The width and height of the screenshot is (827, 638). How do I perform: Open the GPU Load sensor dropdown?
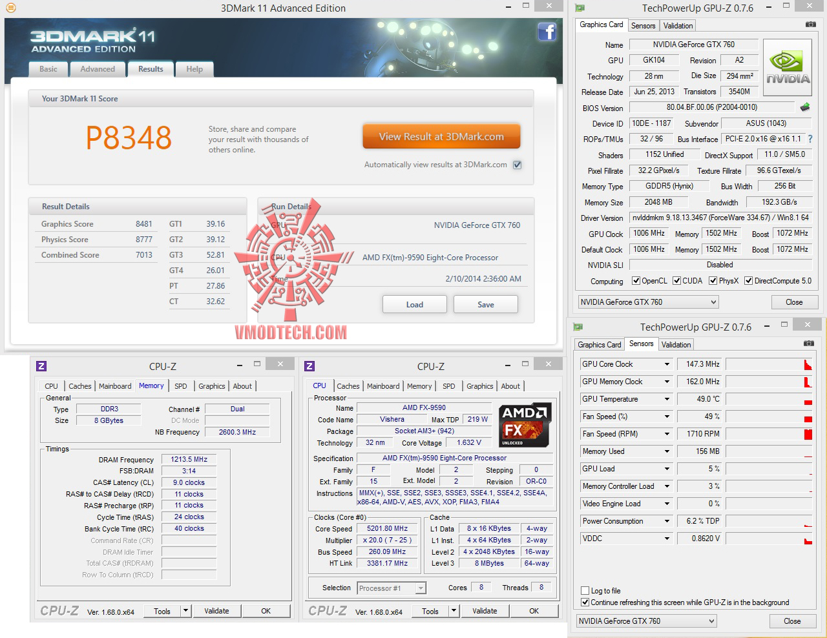tap(667, 469)
